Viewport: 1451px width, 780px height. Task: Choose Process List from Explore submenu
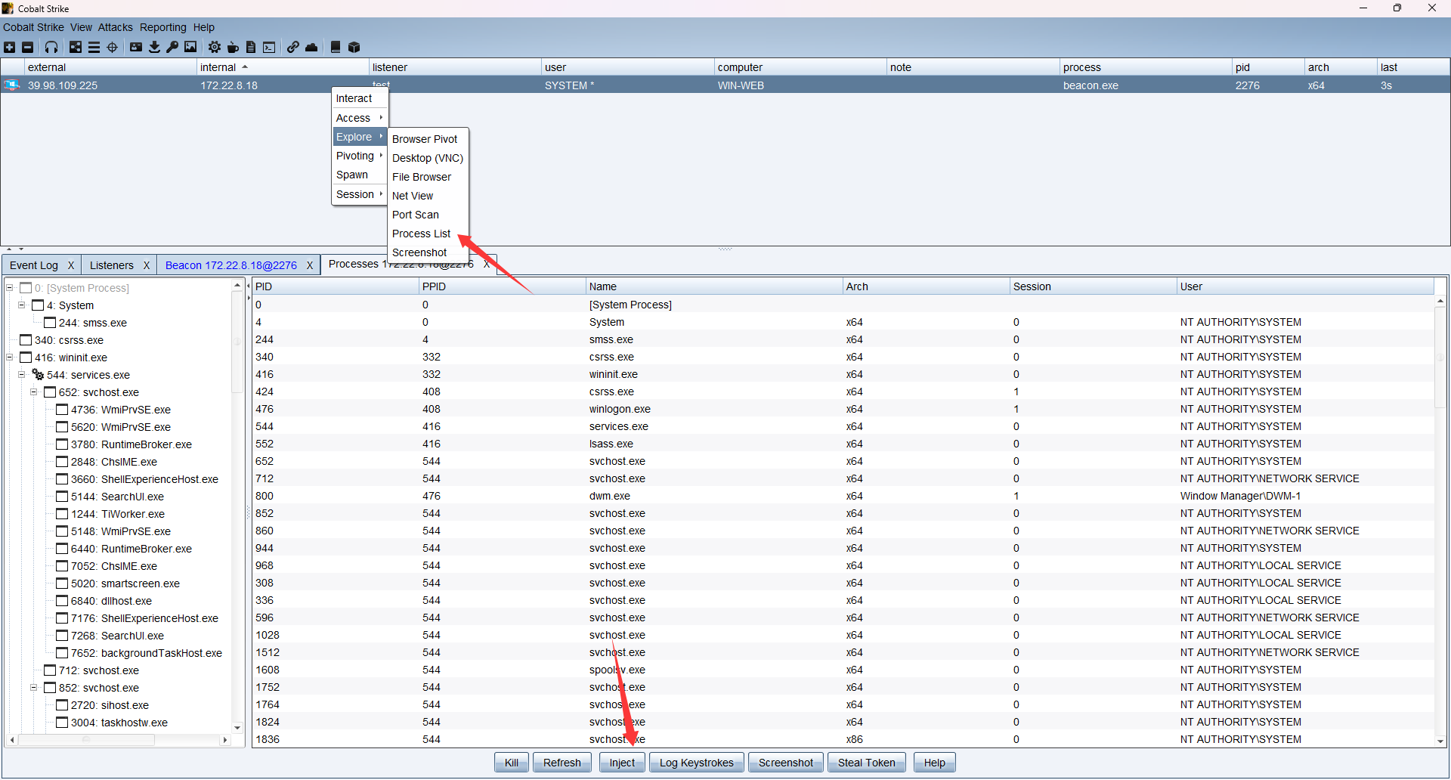(421, 234)
